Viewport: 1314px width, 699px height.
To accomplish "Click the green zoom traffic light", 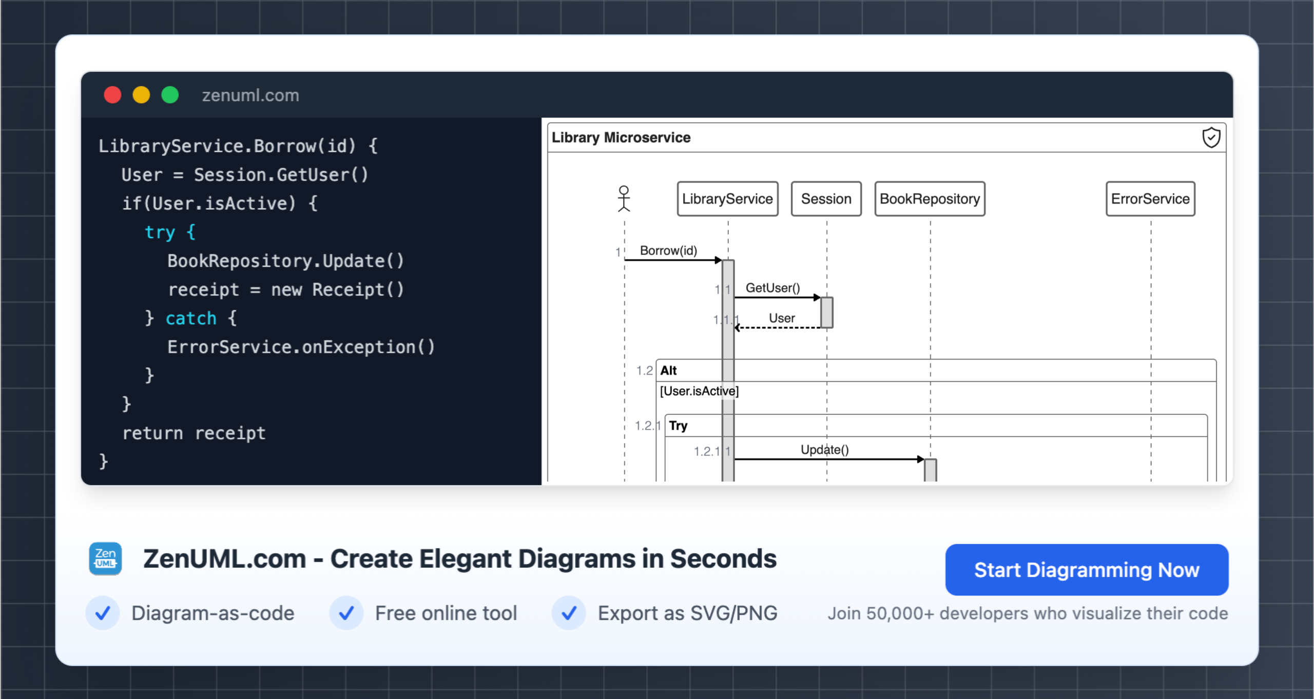I will coord(170,95).
